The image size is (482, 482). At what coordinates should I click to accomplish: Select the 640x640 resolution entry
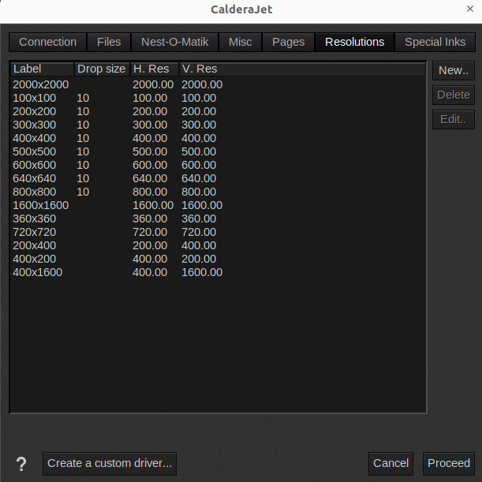pos(35,178)
